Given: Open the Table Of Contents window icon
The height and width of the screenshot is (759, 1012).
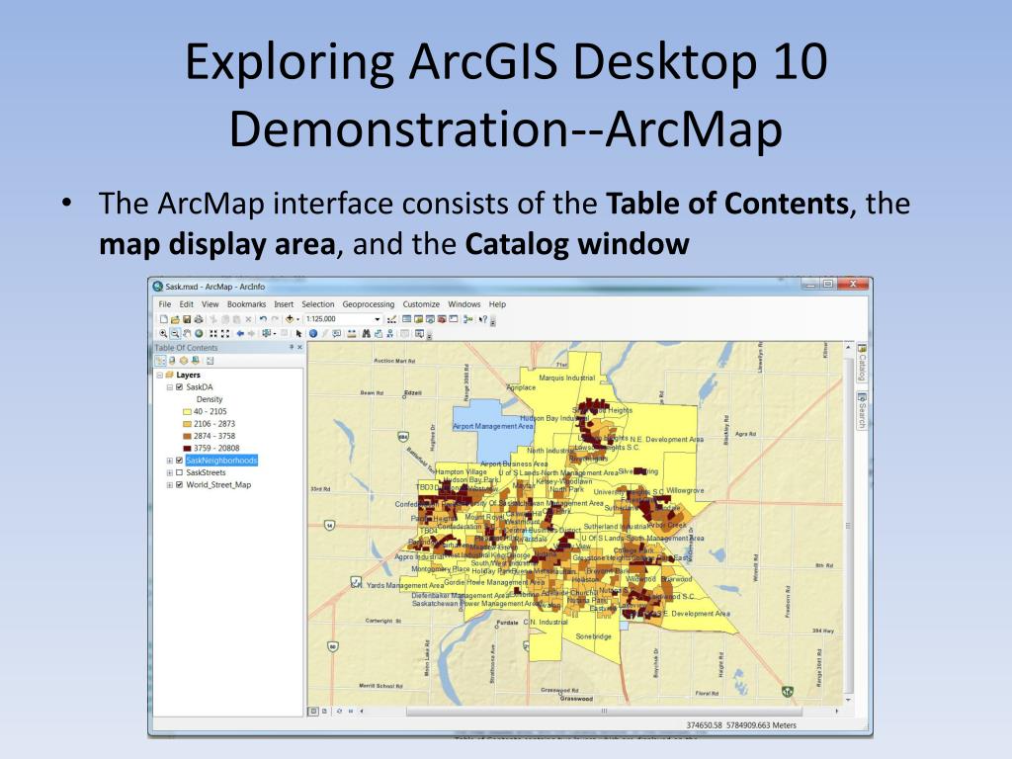Looking at the screenshot, I should [406, 319].
